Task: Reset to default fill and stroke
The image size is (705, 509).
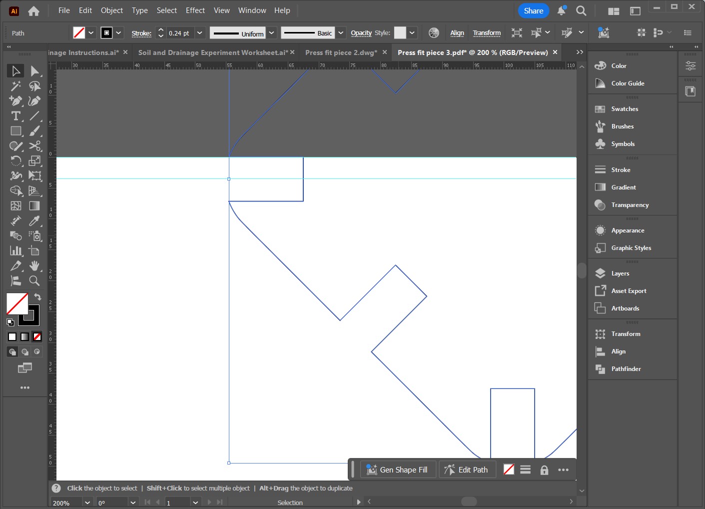Action: click(x=10, y=322)
